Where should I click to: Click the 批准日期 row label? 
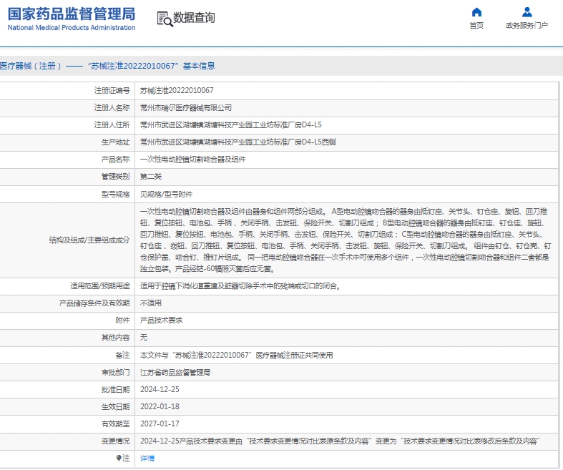coord(115,390)
